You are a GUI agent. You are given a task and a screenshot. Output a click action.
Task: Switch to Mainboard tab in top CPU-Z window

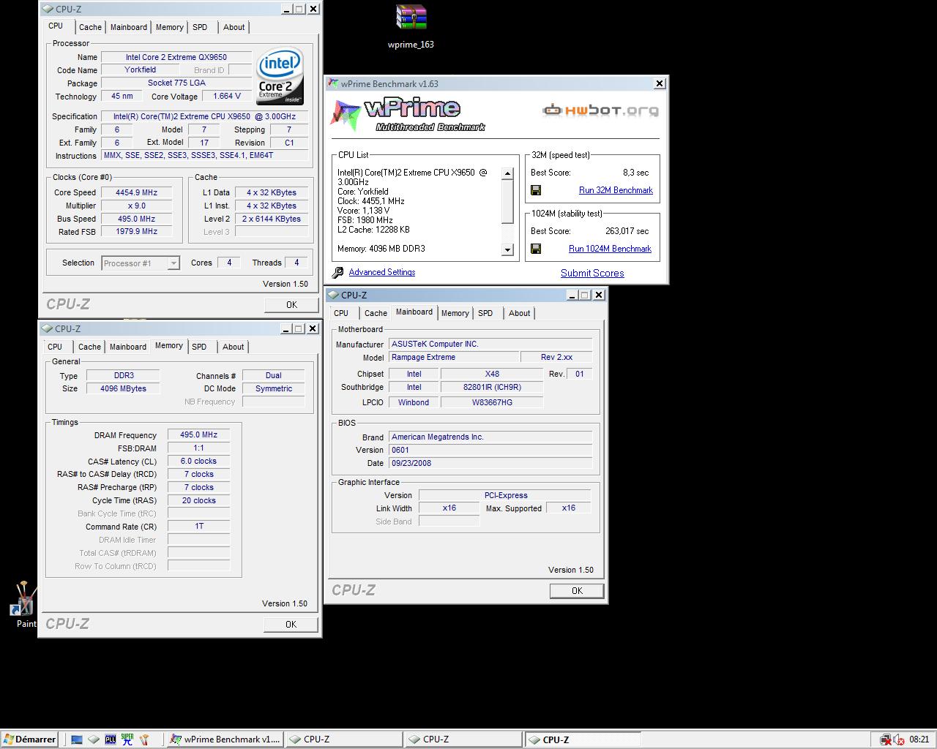(129, 27)
